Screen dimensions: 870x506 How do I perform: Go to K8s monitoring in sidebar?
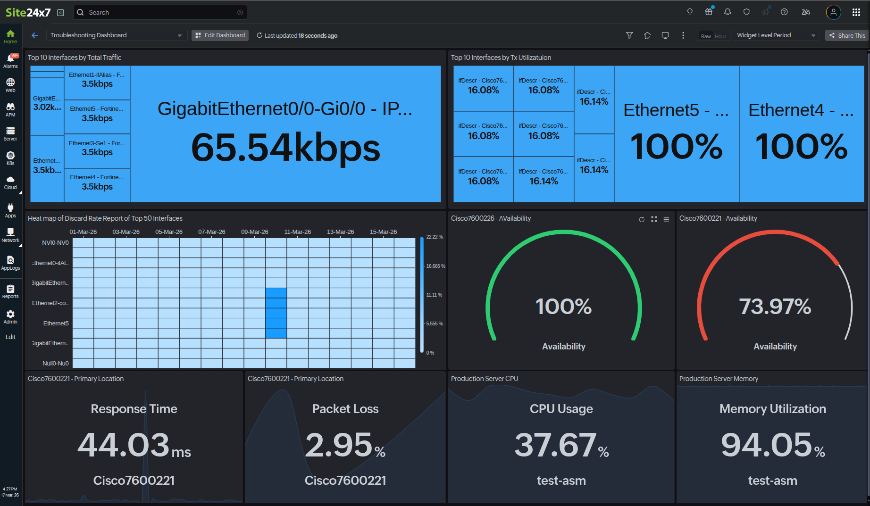coord(10,158)
